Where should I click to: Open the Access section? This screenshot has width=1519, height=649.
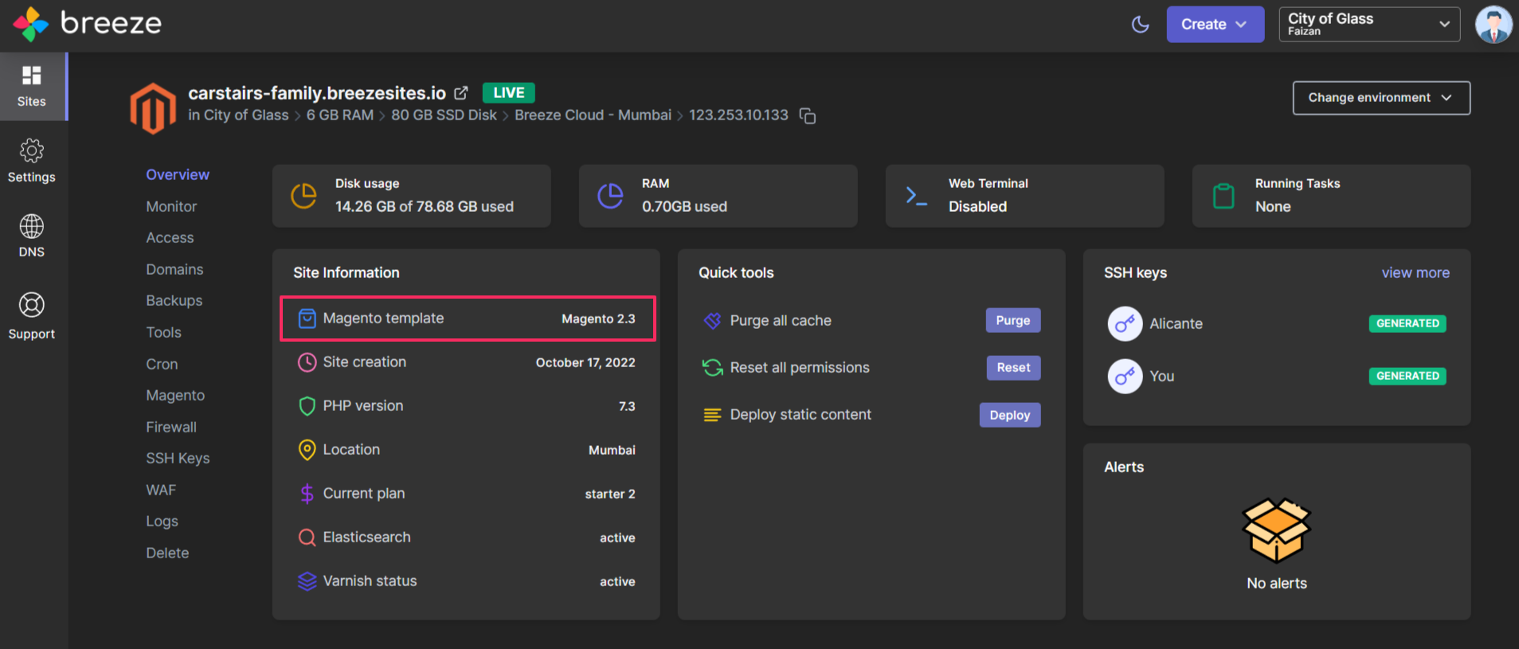[x=170, y=238]
